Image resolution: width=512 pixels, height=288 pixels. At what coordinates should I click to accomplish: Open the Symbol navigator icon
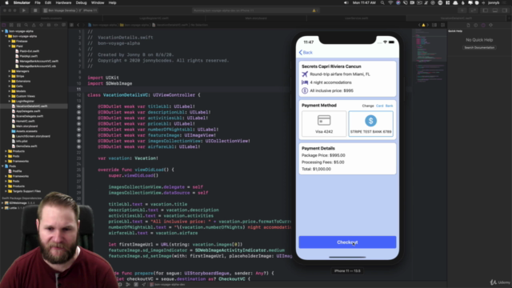(x=18, y=25)
